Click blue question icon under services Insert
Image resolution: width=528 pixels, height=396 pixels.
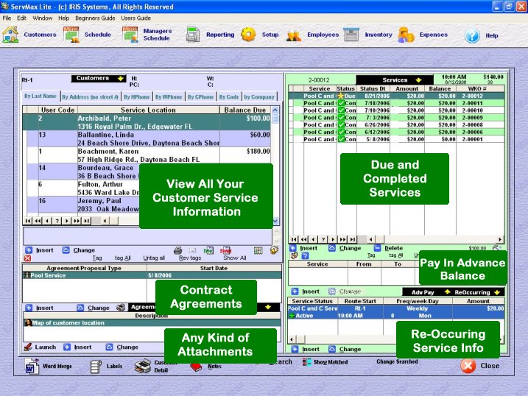305,255
